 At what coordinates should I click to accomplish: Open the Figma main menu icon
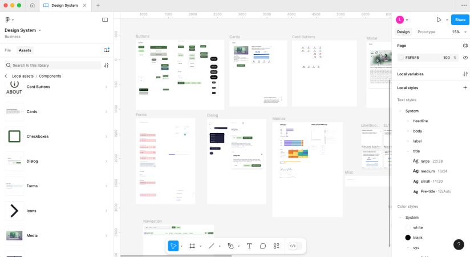tap(7, 20)
